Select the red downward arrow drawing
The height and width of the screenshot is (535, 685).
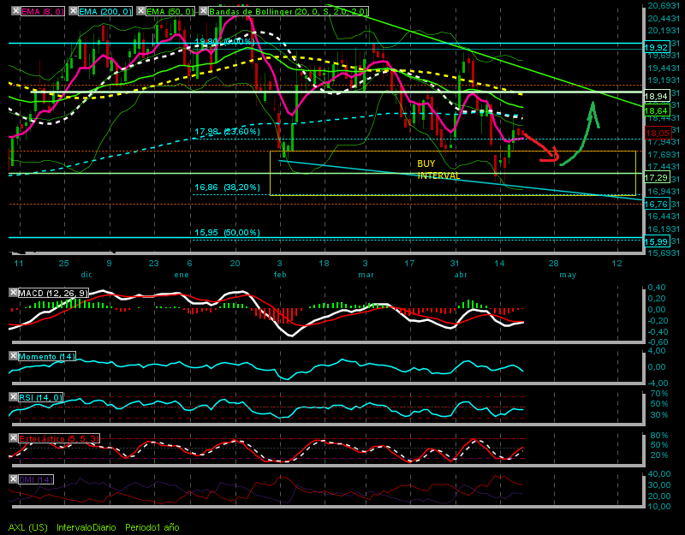(x=541, y=147)
